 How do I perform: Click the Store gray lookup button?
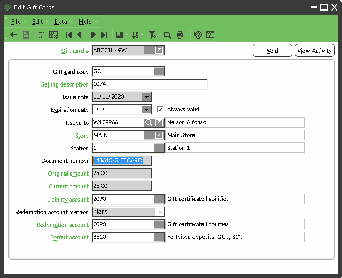[x=149, y=136]
